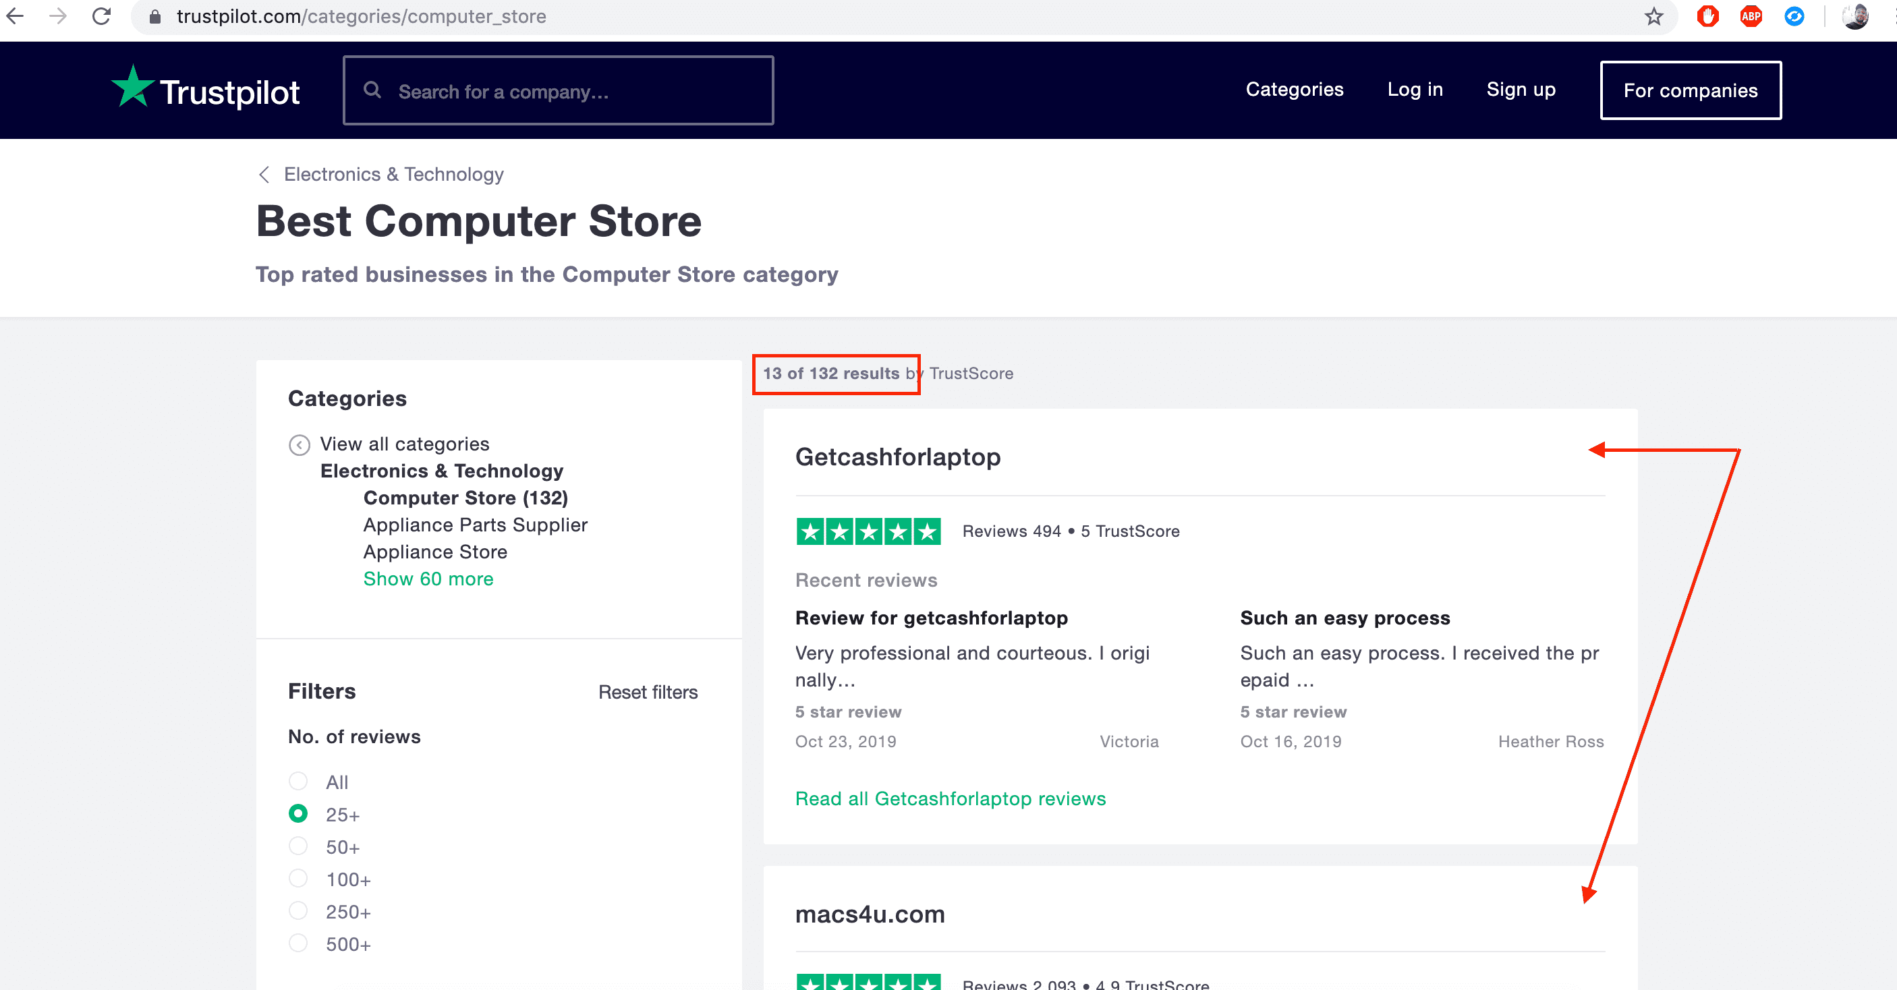Select the 50+ reviews filter
The width and height of the screenshot is (1897, 990).
pos(298,845)
